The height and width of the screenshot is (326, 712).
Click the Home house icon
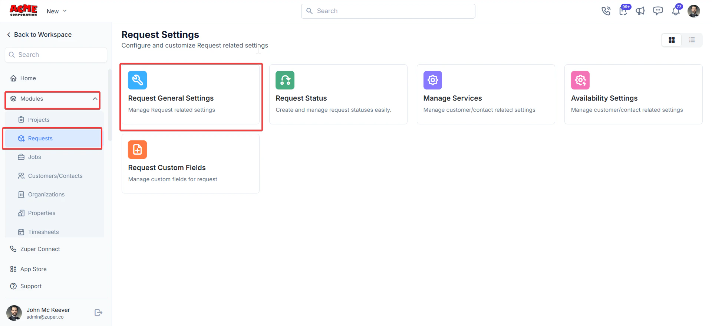13,78
